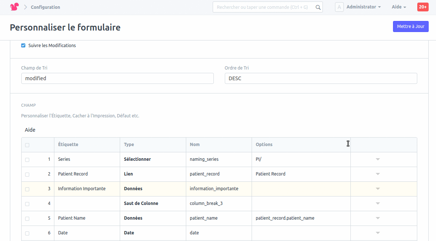This screenshot has width=436, height=241.
Task: Select the Series row checkbox
Action: point(27,160)
